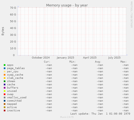Select the buffers legend label
The width and height of the screenshot is (134, 120).
click(x=13, y=88)
